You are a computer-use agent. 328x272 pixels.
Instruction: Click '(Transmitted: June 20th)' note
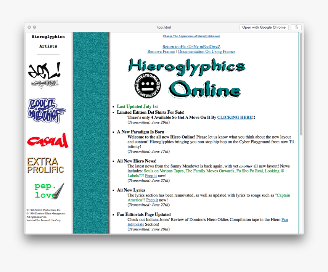pyautogui.click(x=148, y=229)
